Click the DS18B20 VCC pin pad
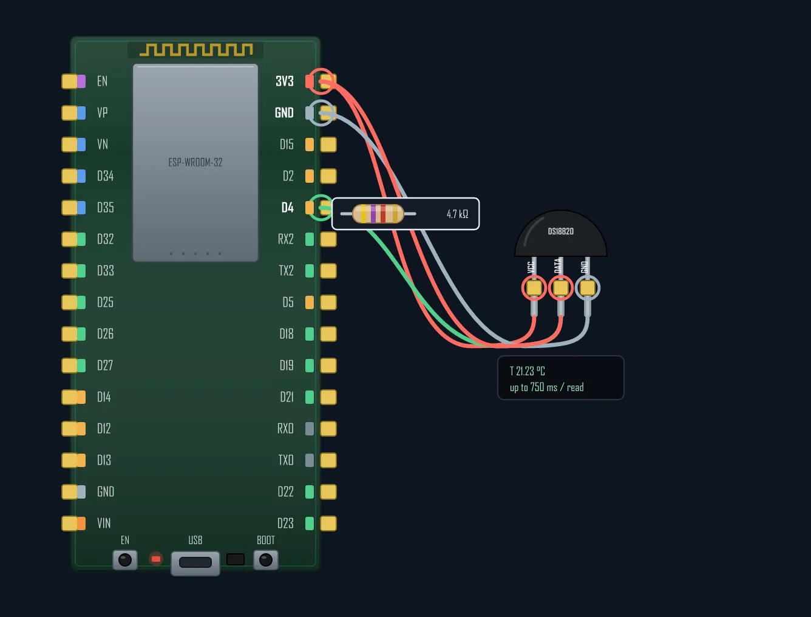This screenshot has height=617, width=811. tap(534, 288)
